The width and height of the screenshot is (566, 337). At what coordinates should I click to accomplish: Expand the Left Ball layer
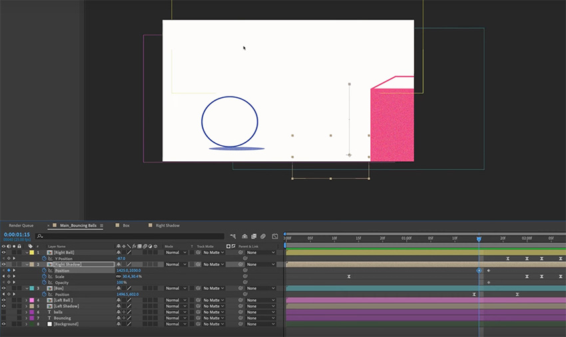coord(27,300)
